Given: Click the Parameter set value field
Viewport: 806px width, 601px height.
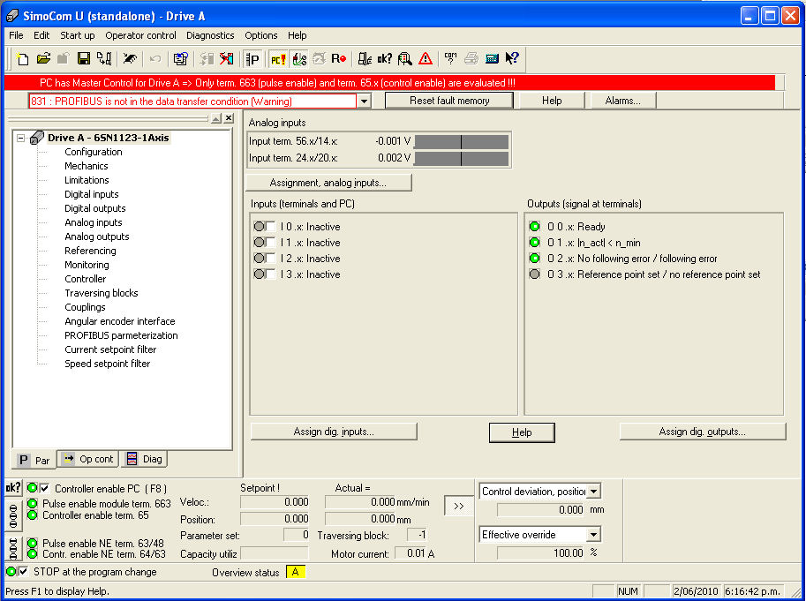Looking at the screenshot, I should [x=296, y=535].
